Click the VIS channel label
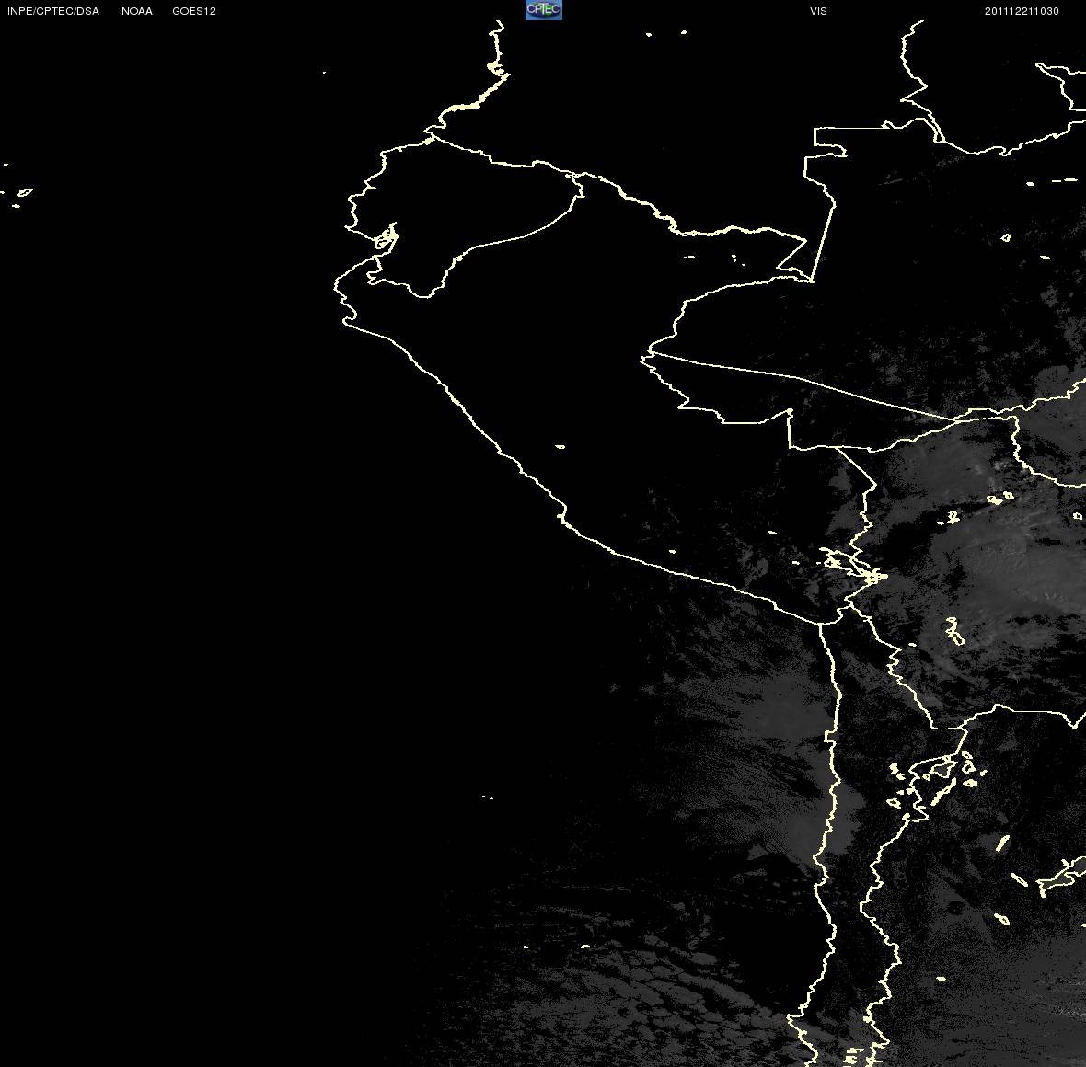The width and height of the screenshot is (1086, 1067). click(819, 11)
